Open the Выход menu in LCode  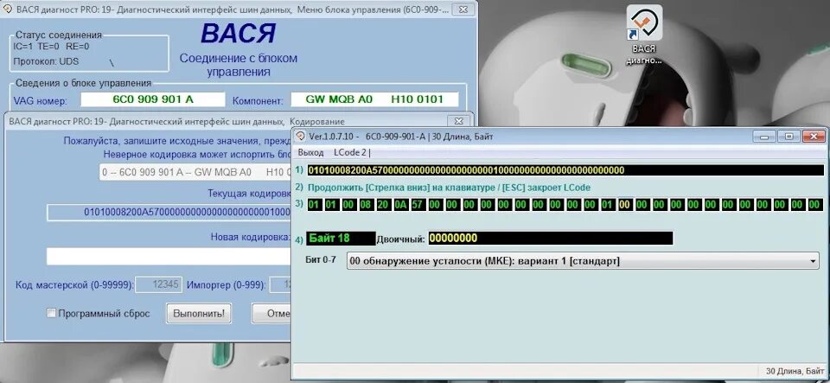click(310, 152)
